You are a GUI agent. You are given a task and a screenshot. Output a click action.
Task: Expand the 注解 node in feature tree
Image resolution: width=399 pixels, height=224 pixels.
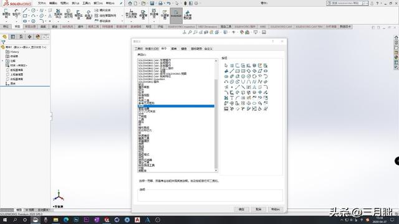click(2, 61)
